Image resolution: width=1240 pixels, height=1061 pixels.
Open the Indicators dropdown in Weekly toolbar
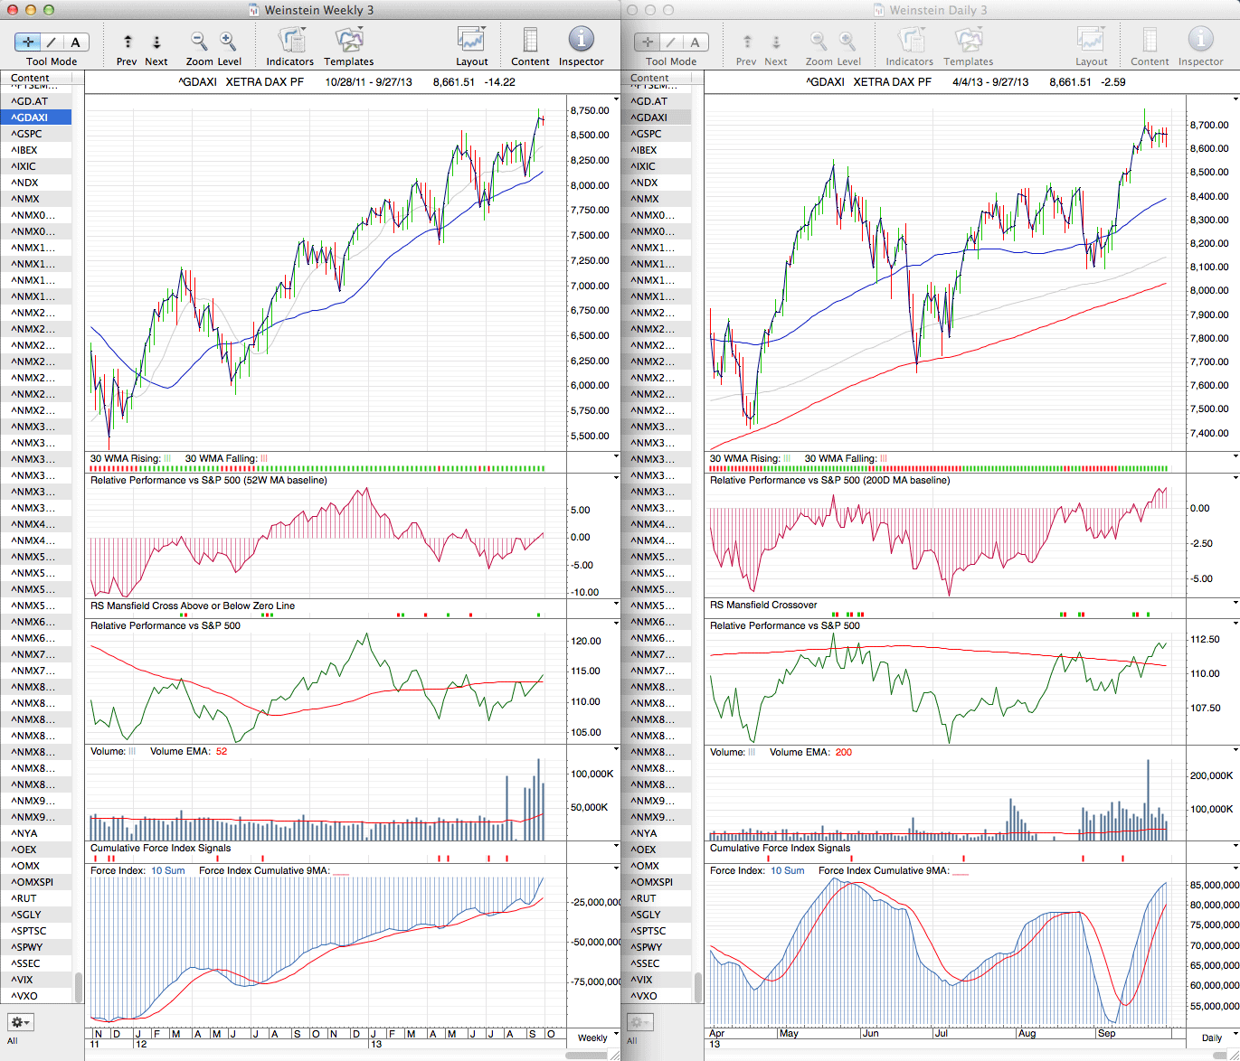(x=290, y=40)
